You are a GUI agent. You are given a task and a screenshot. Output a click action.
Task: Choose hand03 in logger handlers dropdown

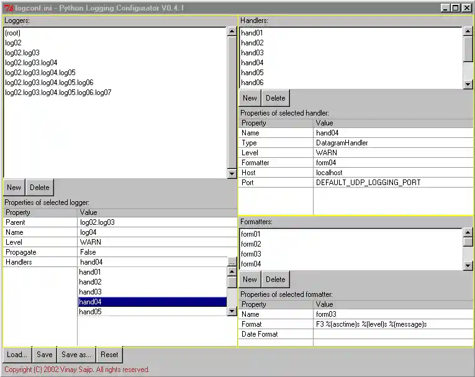click(x=152, y=292)
